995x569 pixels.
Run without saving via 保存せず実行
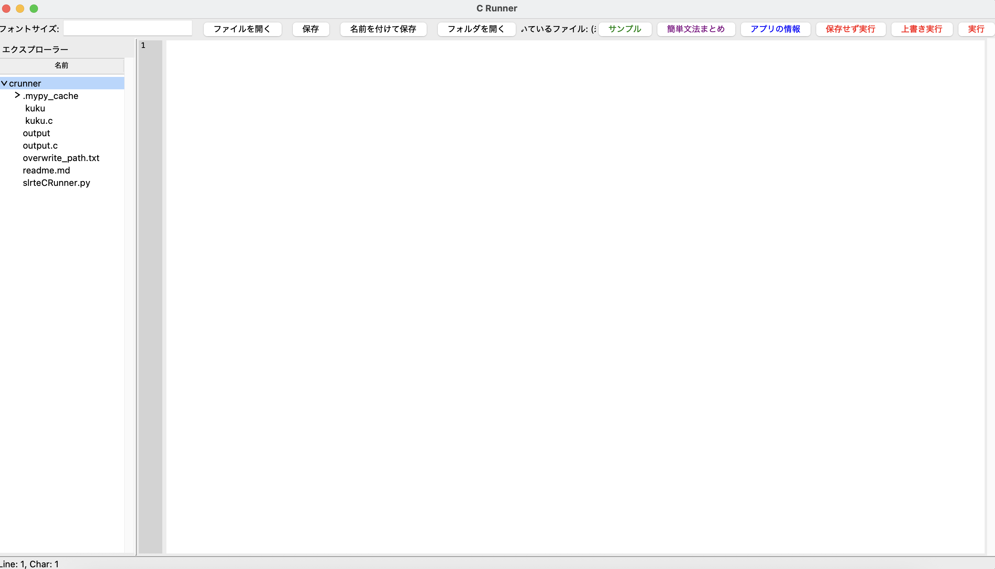[x=850, y=29]
